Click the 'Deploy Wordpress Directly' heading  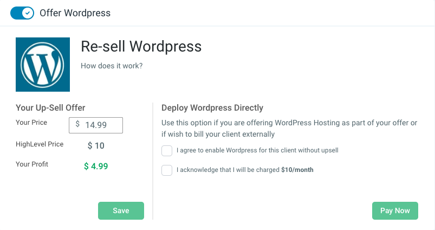(212, 108)
